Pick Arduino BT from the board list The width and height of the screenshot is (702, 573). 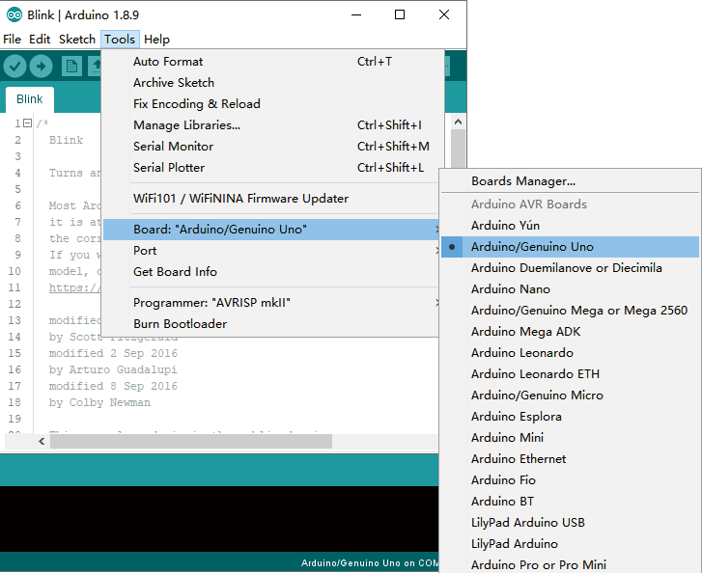click(570, 502)
